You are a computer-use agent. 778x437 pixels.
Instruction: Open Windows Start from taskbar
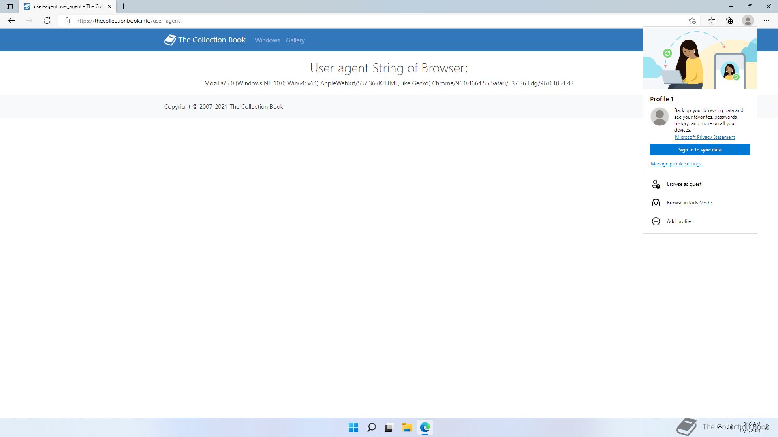click(x=353, y=428)
